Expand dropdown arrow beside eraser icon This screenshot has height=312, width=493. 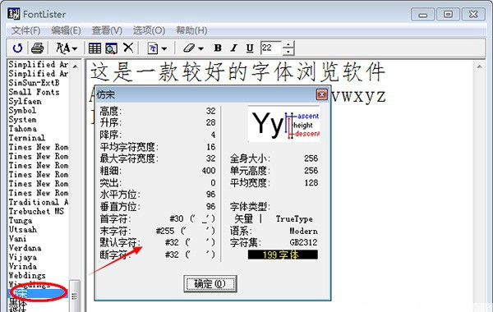pos(201,48)
